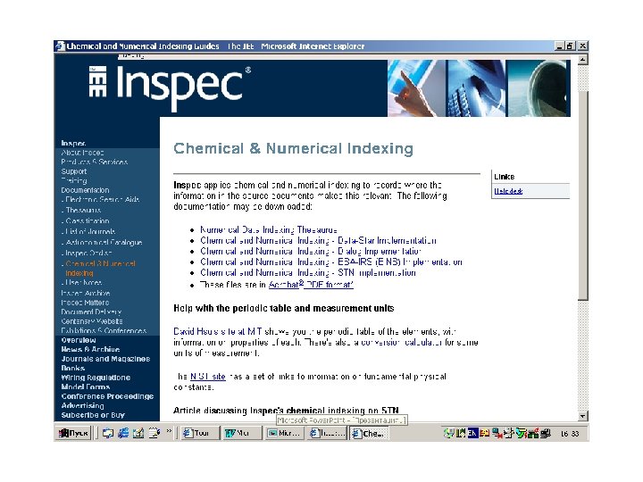The image size is (643, 482).
Task: Select the active 'Che...' taskbar button
Action: click(368, 433)
